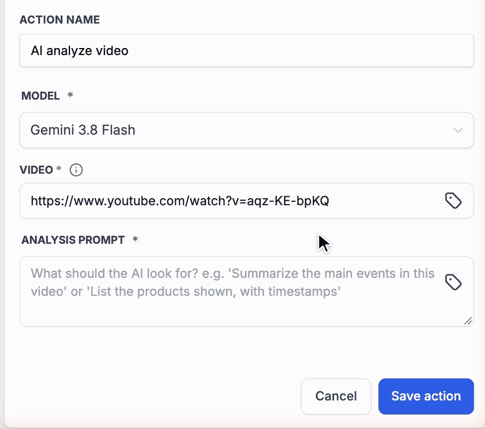Click the Cancel button
The image size is (485, 429).
click(x=336, y=396)
